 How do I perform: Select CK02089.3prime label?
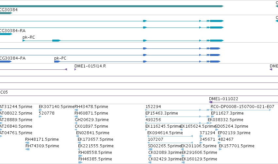point(165,153)
